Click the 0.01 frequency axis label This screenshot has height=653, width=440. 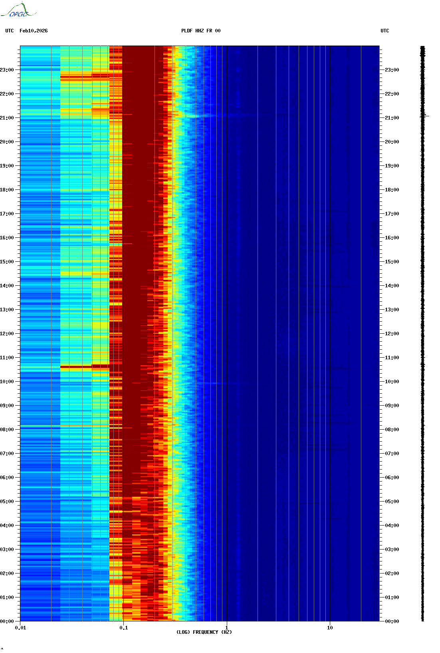(20, 628)
